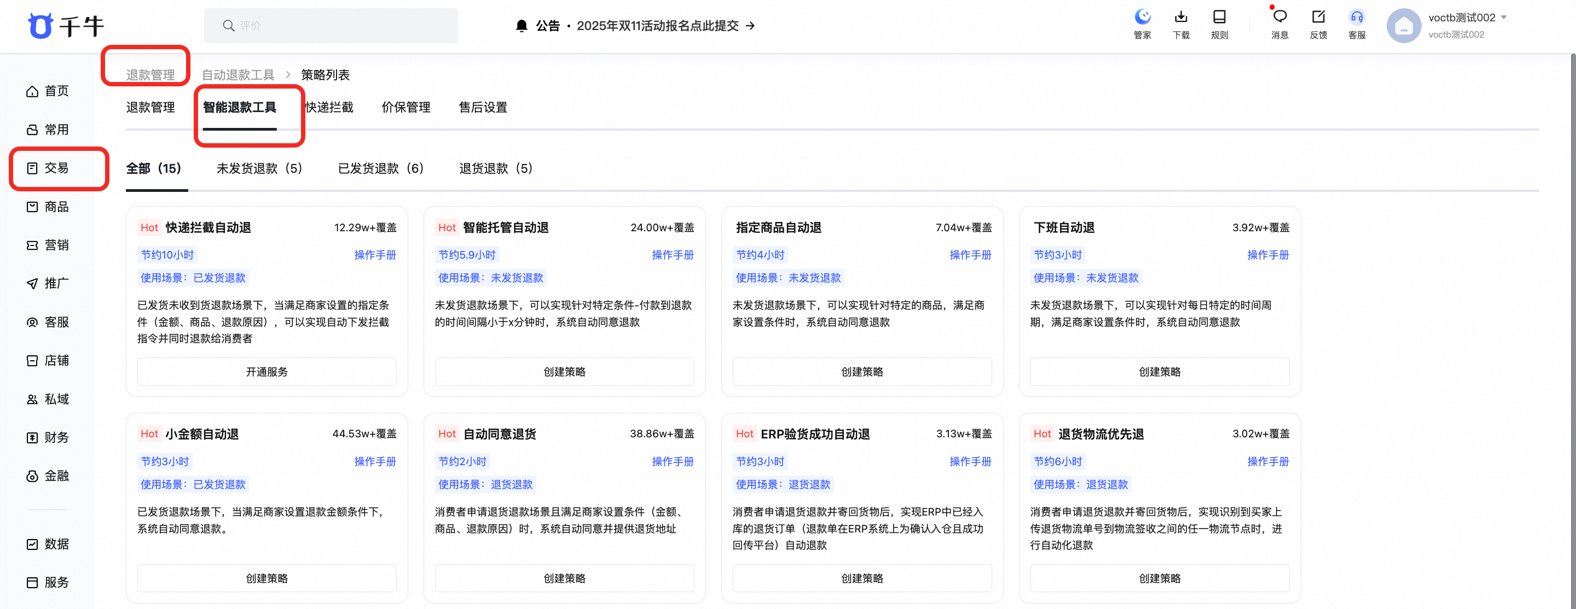Click the 财务 sidebar icon
Screen dimensions: 1576x609
tap(55, 437)
